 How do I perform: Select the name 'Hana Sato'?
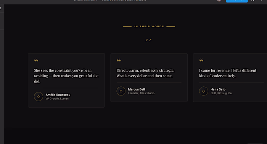pos(218,89)
